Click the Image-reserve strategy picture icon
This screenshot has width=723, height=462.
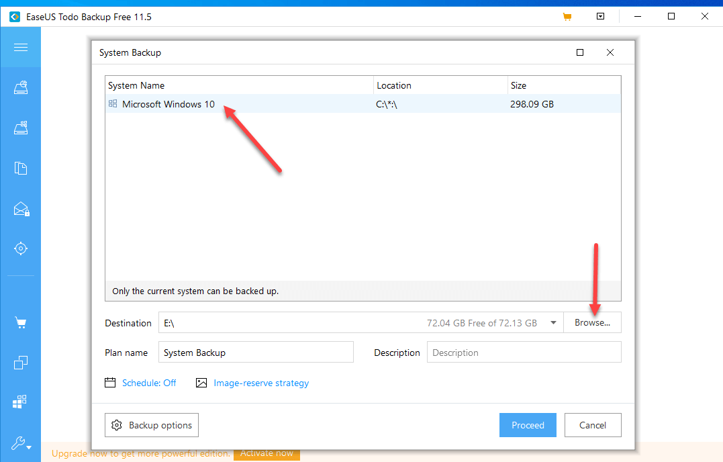201,383
